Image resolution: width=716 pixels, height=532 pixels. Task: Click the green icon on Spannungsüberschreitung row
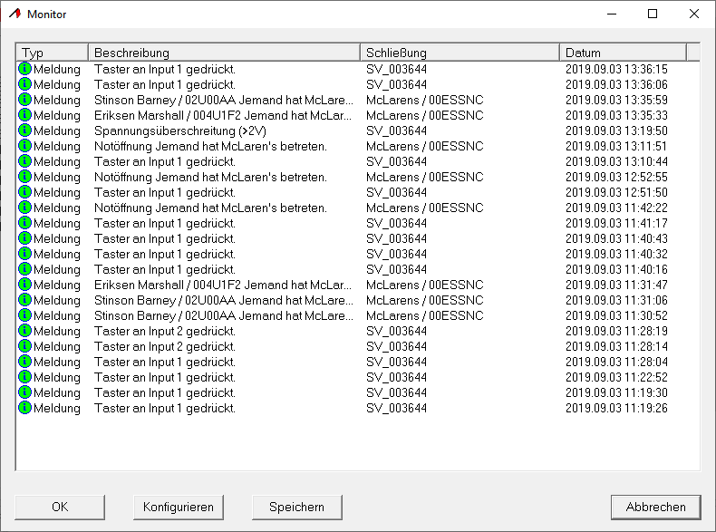pos(24,131)
